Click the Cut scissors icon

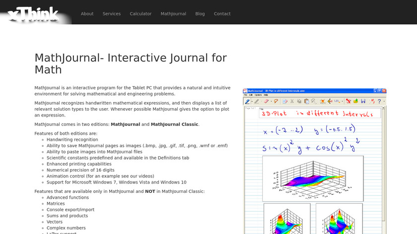[x=292, y=101]
